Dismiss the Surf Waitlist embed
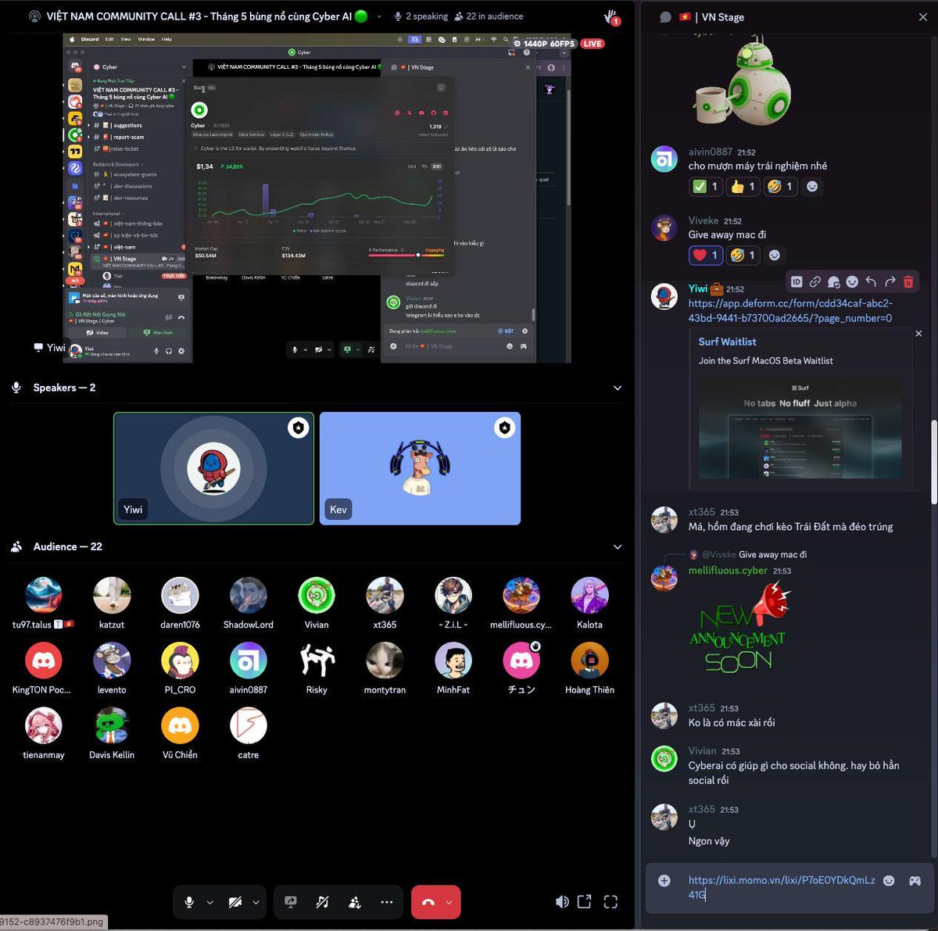The width and height of the screenshot is (938, 931). pyautogui.click(x=918, y=334)
